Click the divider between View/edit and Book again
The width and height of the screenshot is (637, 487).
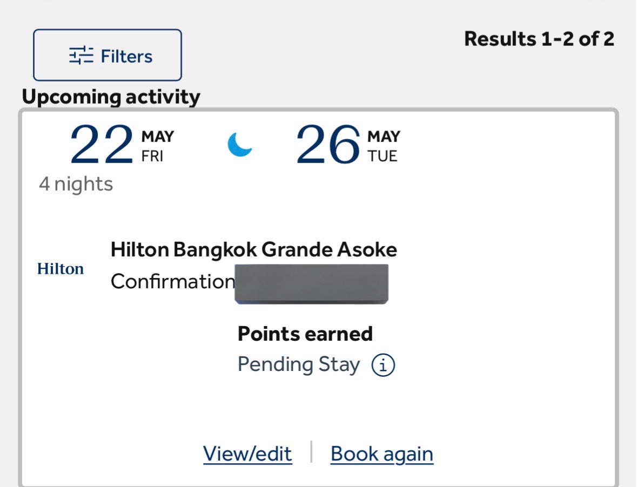(311, 452)
